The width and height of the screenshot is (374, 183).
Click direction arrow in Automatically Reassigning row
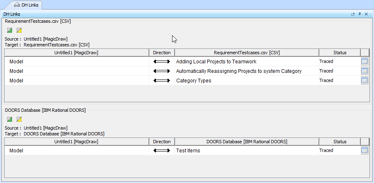click(162, 71)
